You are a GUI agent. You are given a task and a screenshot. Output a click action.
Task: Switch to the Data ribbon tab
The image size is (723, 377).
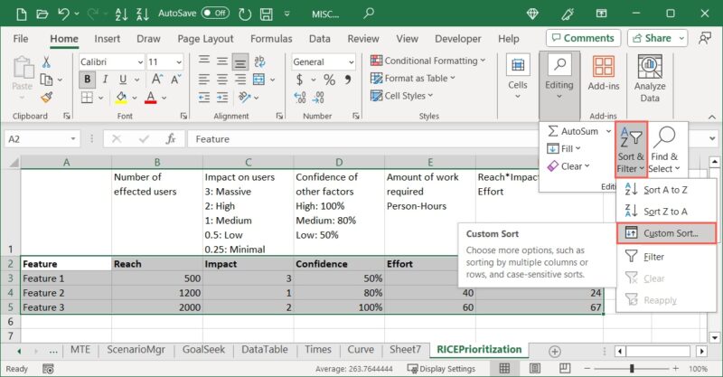(x=320, y=39)
